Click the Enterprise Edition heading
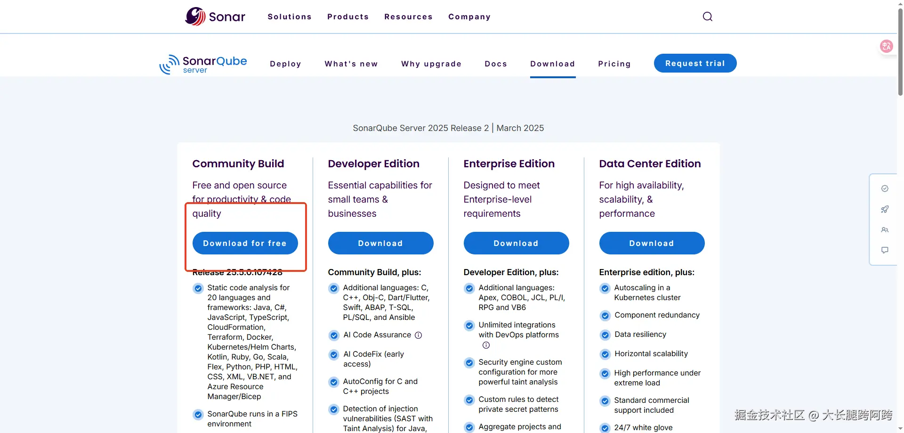 pyautogui.click(x=509, y=163)
